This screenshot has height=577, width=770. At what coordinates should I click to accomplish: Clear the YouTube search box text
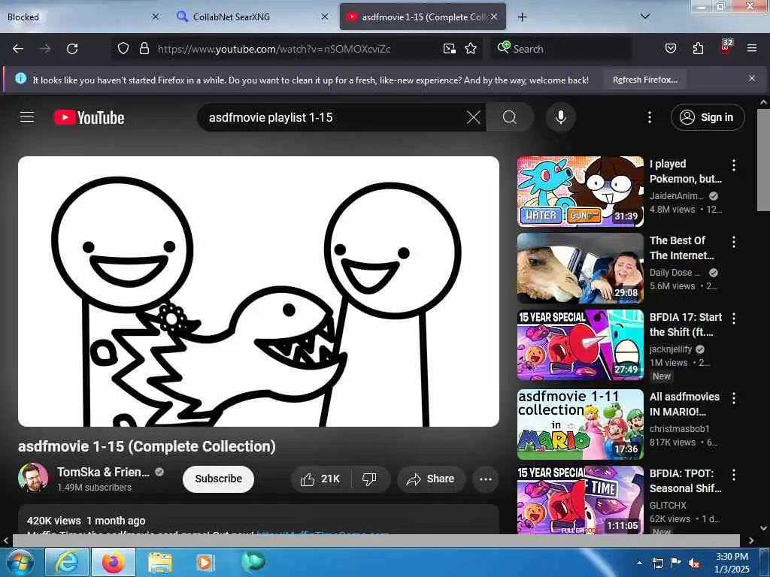(x=474, y=117)
